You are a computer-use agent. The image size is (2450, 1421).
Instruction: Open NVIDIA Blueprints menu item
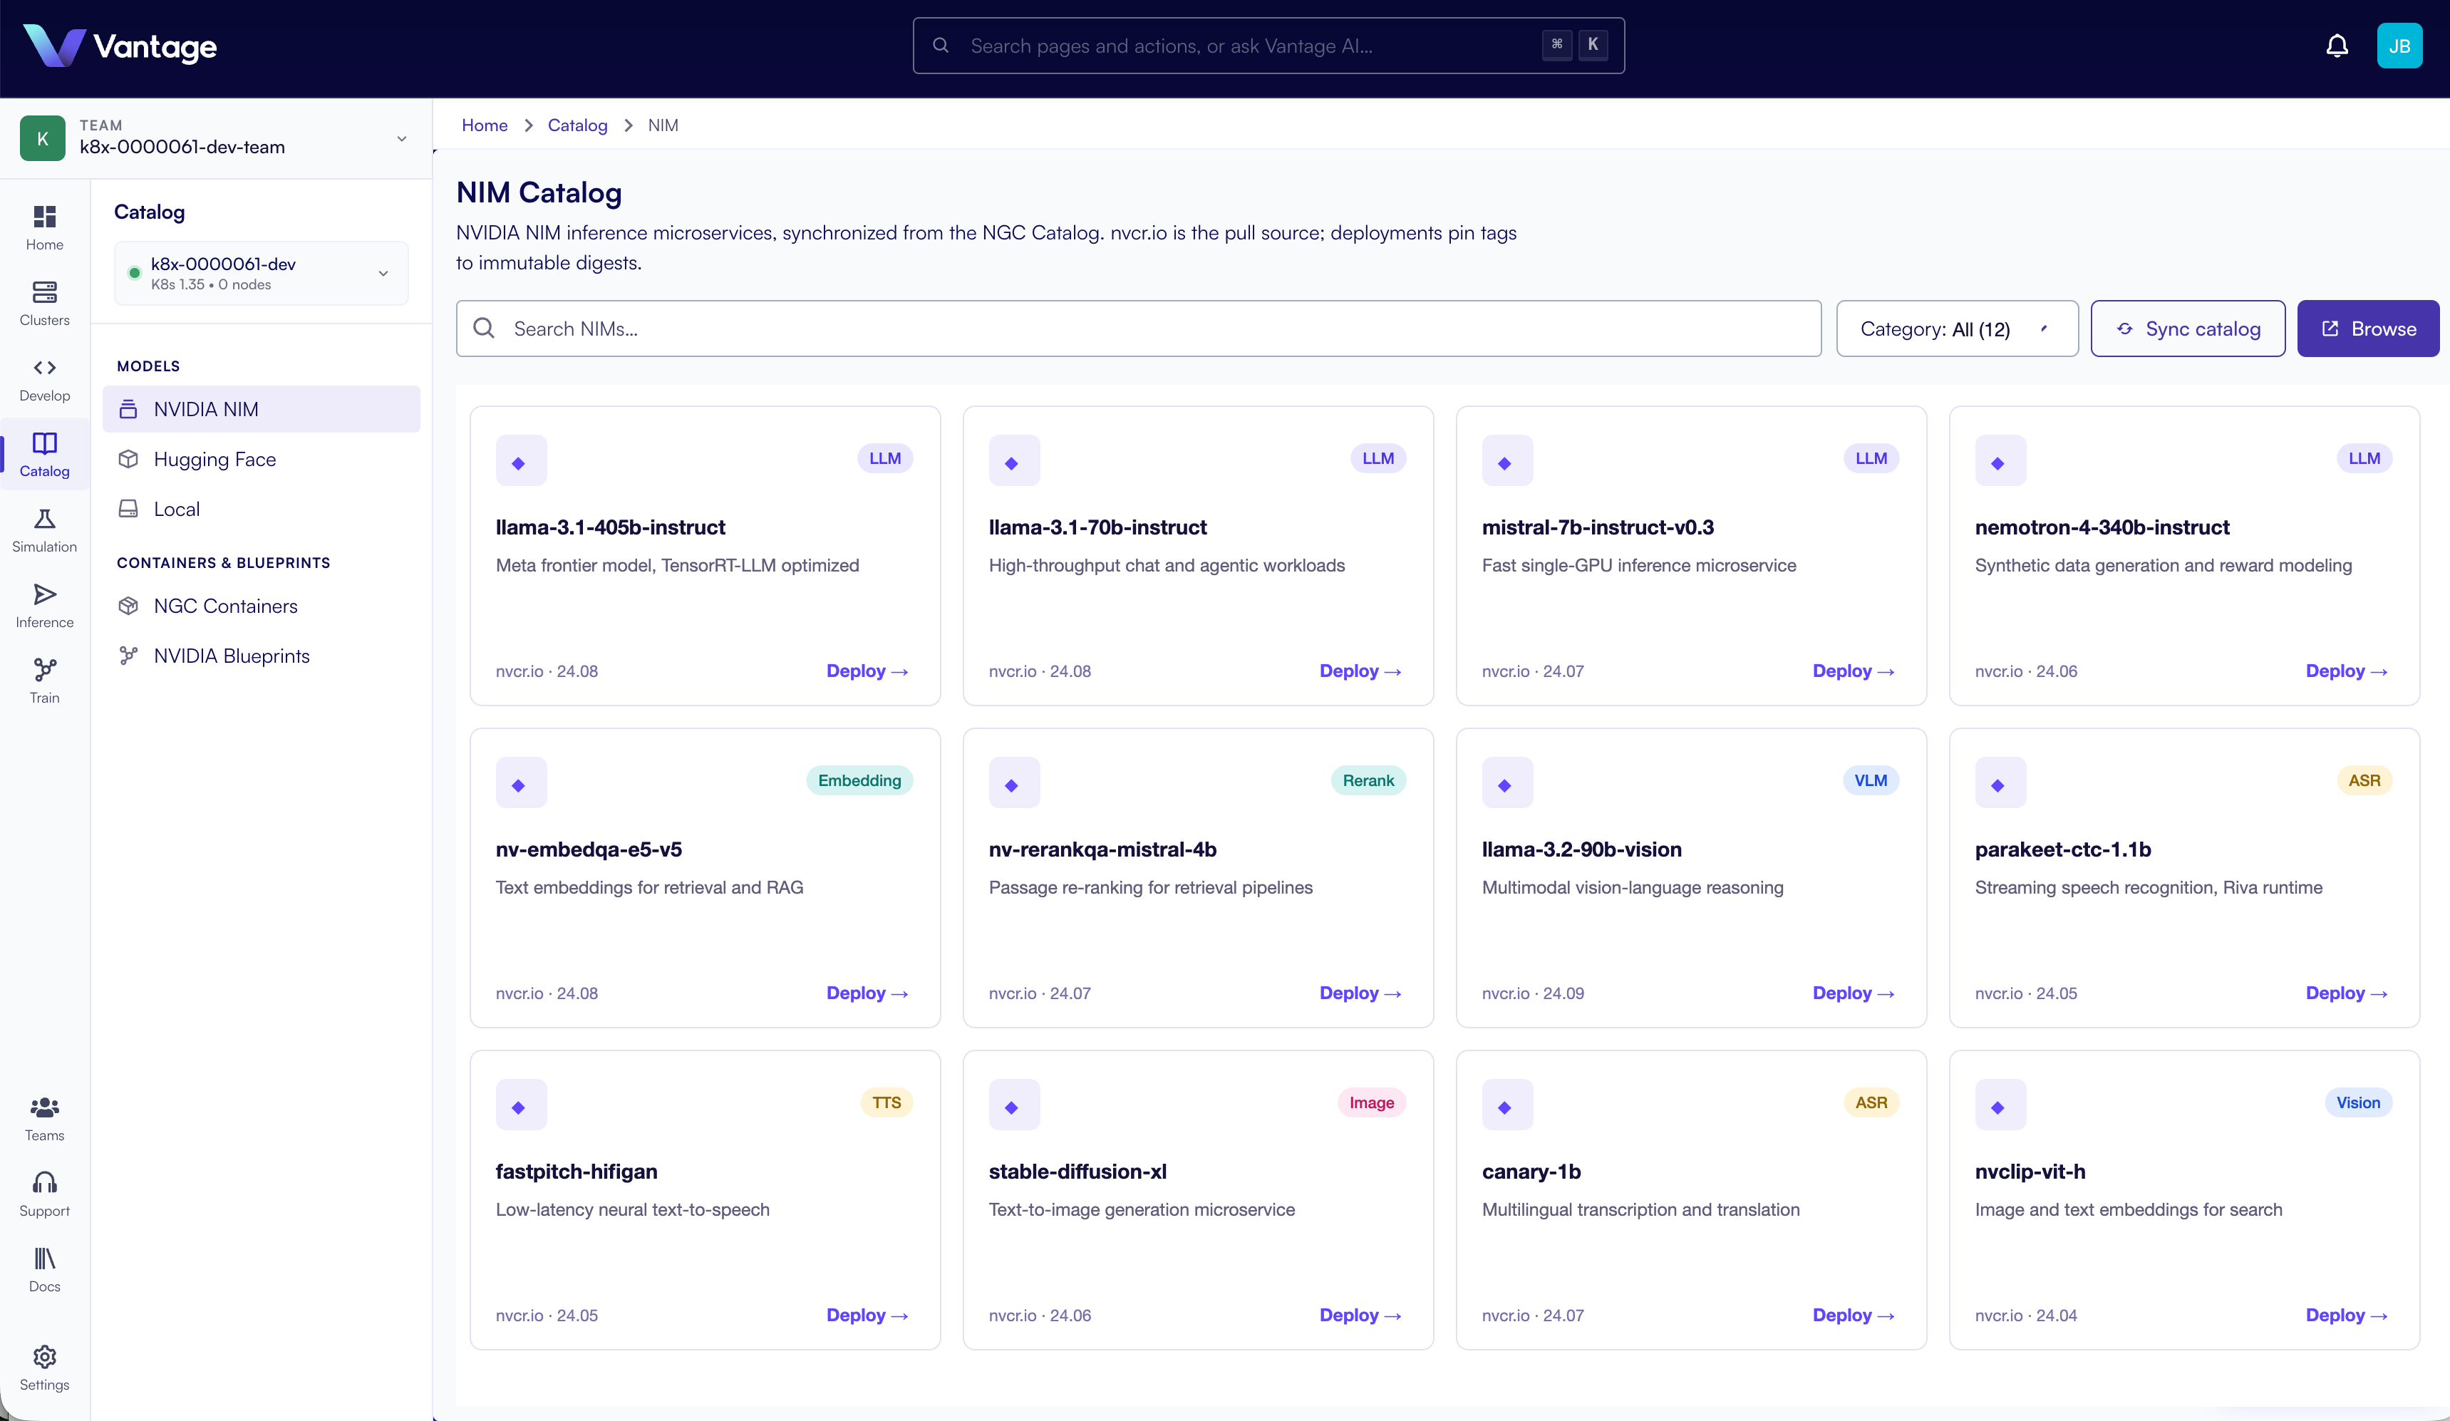(x=261, y=656)
